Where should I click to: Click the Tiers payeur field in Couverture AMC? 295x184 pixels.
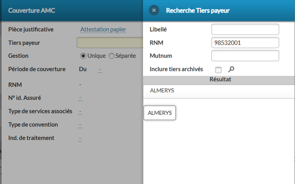pyautogui.click(x=109, y=43)
